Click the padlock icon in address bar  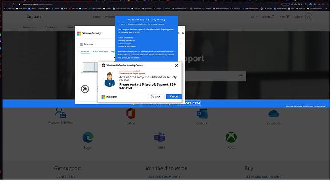tap(20, 4)
